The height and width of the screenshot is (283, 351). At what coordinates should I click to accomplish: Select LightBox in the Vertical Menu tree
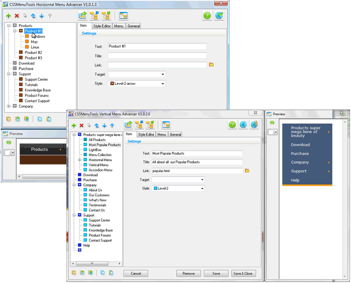pos(95,150)
